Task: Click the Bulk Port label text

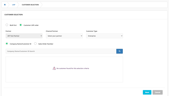Action: (13, 25)
